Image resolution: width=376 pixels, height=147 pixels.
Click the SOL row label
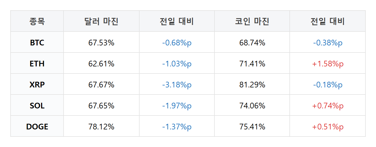(x=37, y=106)
